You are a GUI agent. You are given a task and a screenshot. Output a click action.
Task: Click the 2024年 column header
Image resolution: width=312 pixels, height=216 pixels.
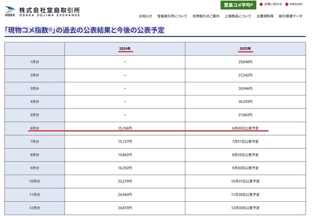tap(125, 49)
